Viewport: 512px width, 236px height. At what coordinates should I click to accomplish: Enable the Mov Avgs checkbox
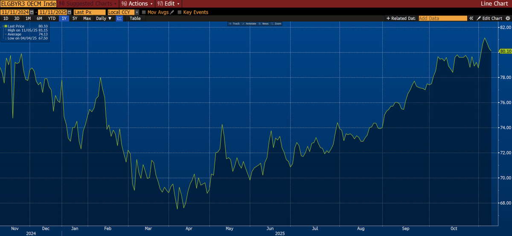[x=143, y=12]
